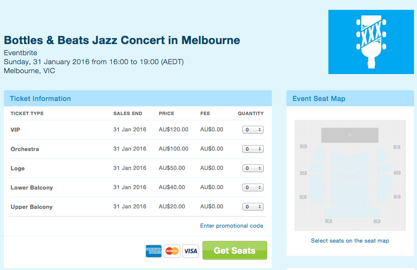417x270 pixels.
Task: Click the bottom-left exit icon on seat map
Action: (329, 221)
